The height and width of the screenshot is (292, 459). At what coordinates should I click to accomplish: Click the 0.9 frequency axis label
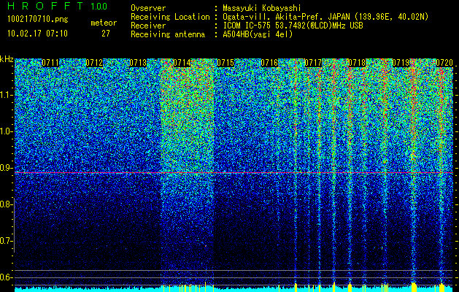click(x=7, y=168)
